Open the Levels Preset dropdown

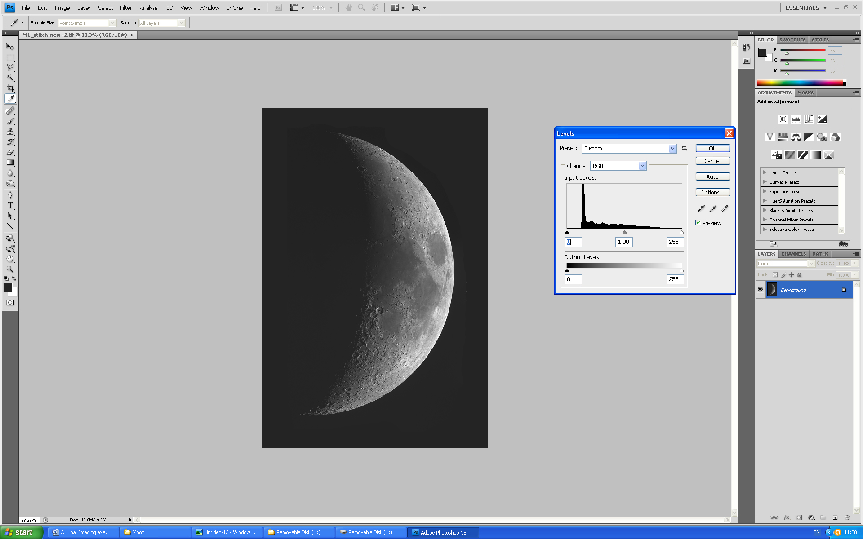[x=672, y=149]
